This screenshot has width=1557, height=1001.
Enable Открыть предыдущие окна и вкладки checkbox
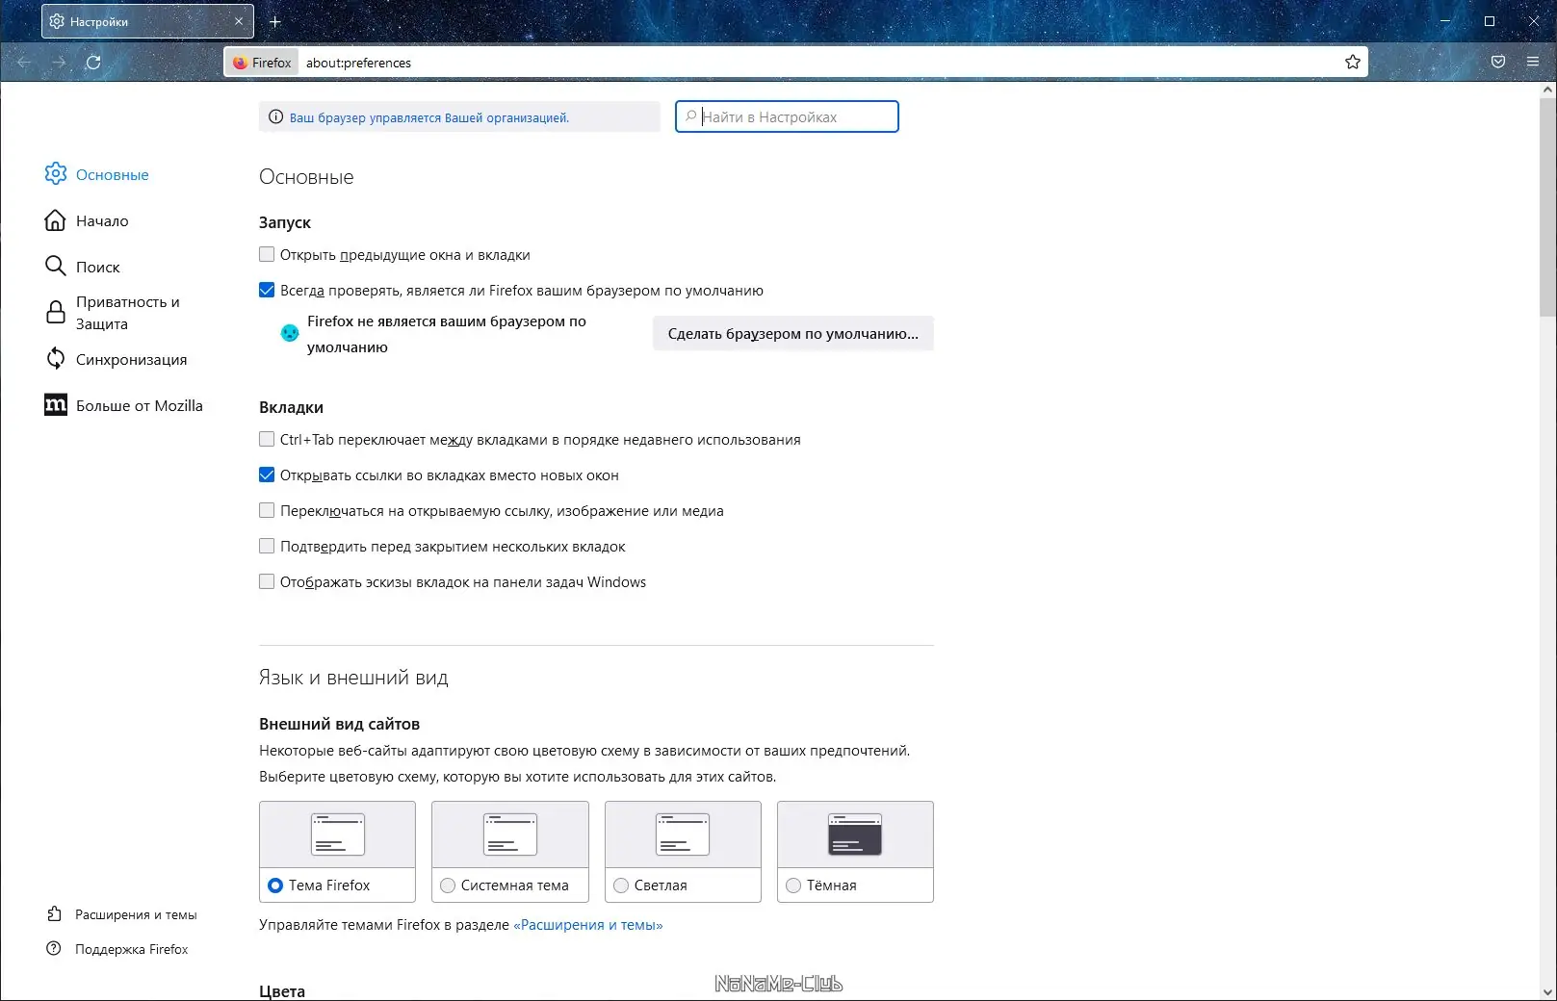267,255
